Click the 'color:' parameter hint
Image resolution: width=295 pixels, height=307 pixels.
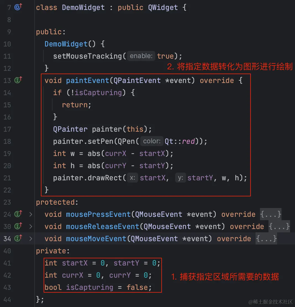pyautogui.click(x=152, y=141)
